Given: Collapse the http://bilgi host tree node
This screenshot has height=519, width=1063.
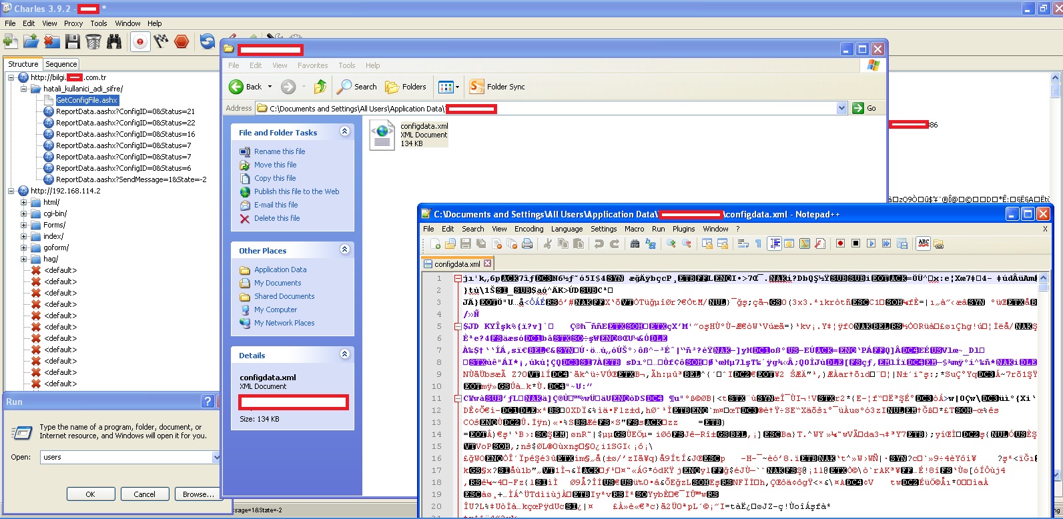Looking at the screenshot, I should click(x=11, y=77).
